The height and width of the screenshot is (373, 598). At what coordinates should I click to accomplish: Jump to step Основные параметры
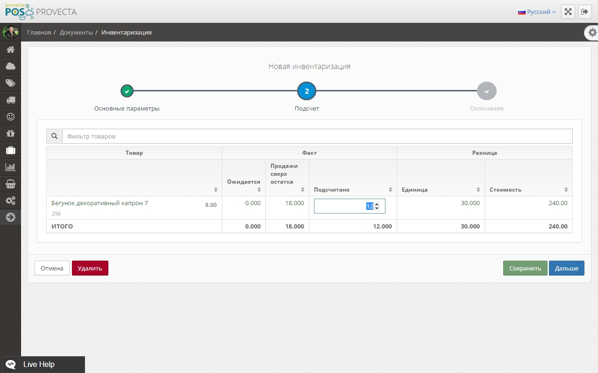[127, 91]
